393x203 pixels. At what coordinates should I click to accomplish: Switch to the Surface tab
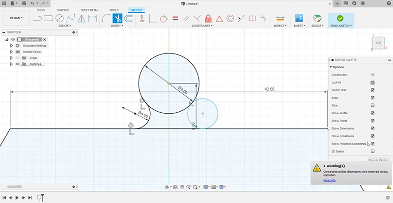(63, 10)
